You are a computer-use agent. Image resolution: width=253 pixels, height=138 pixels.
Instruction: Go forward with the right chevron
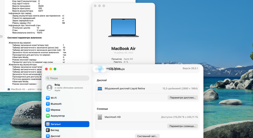(103, 69)
